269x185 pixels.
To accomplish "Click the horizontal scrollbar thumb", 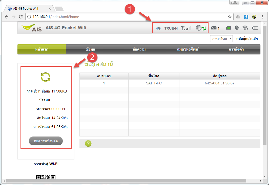I will (126, 181).
